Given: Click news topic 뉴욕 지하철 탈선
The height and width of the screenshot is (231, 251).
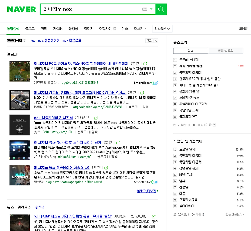Looking at the screenshot, I should [x=191, y=66].
